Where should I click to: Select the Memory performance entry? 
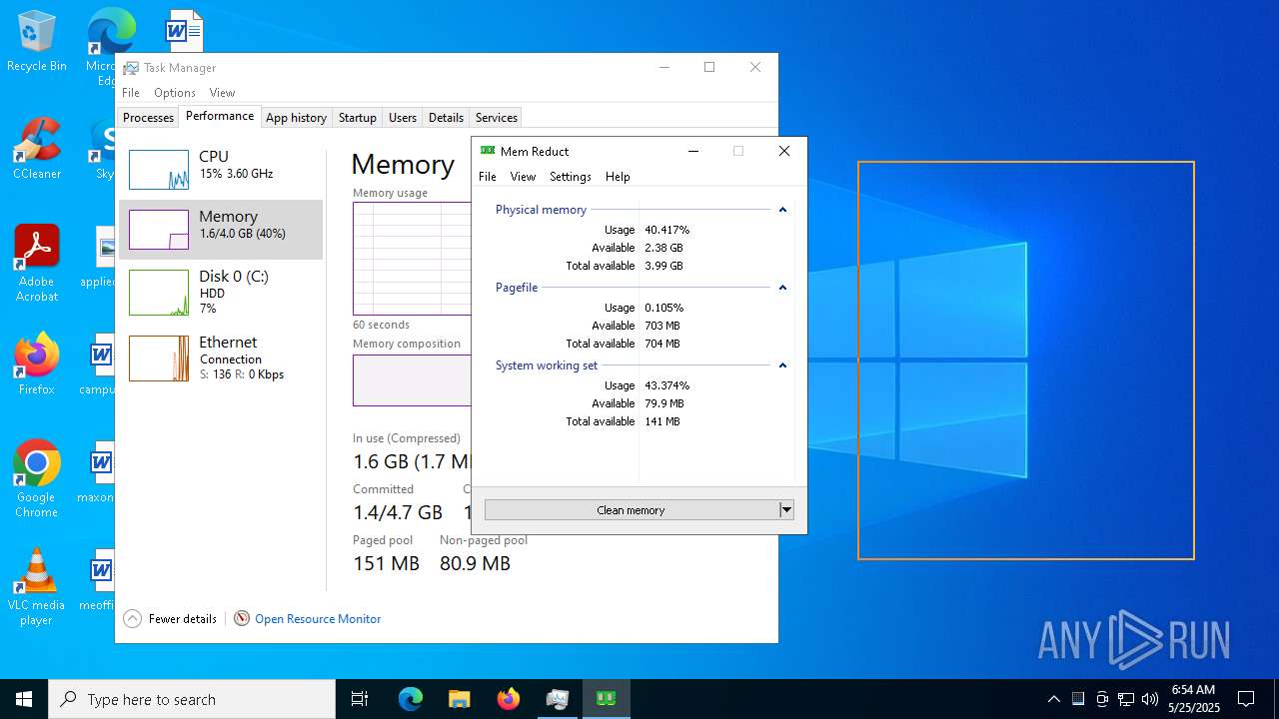pos(221,230)
